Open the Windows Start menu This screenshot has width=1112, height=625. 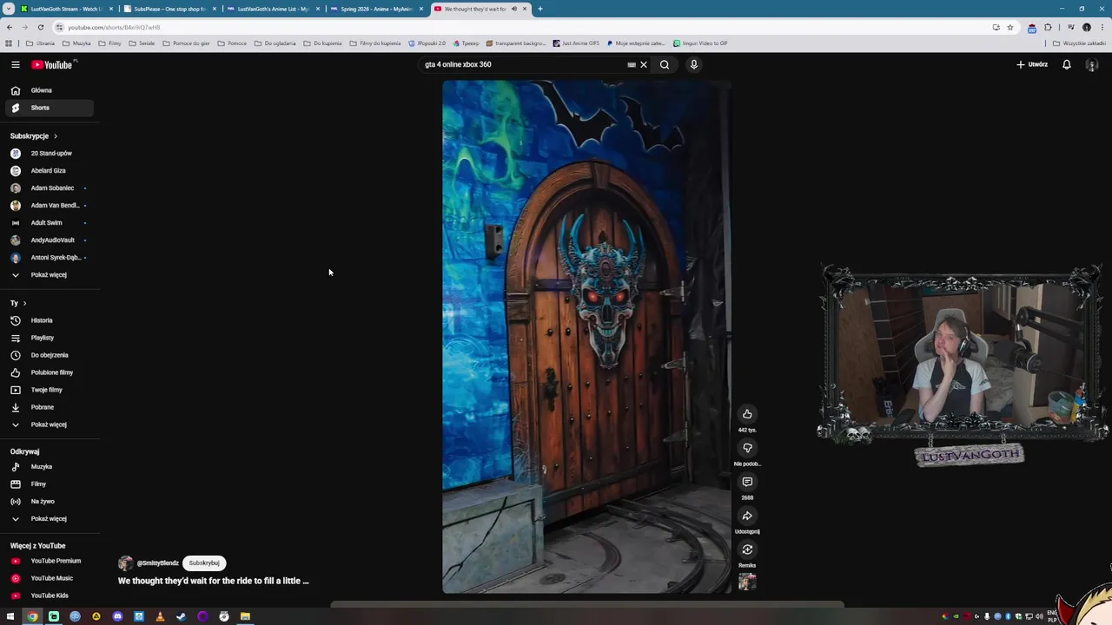(10, 616)
